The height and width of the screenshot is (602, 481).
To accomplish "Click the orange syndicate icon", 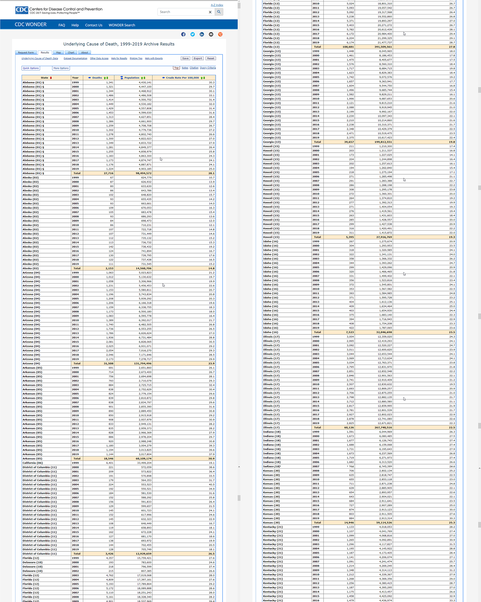I will tap(220, 34).
